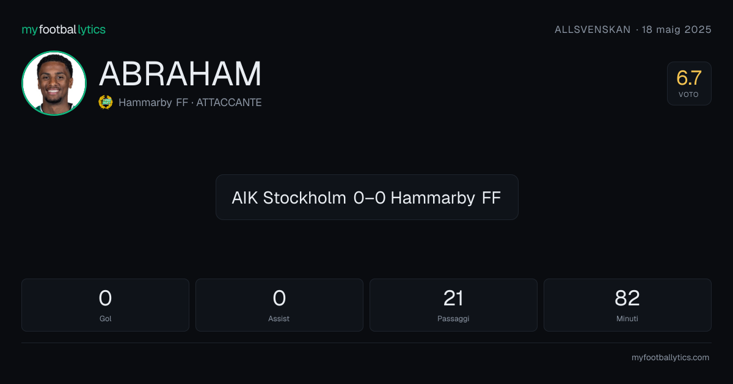Select the Passaggi stat card showing 21
This screenshot has height=384, width=733.
point(453,305)
